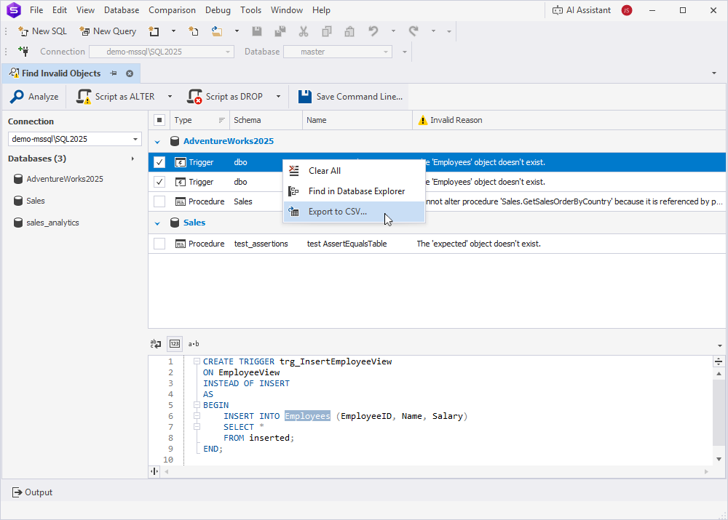Click the New SQL toolbar button
The image size is (728, 520).
(42, 31)
